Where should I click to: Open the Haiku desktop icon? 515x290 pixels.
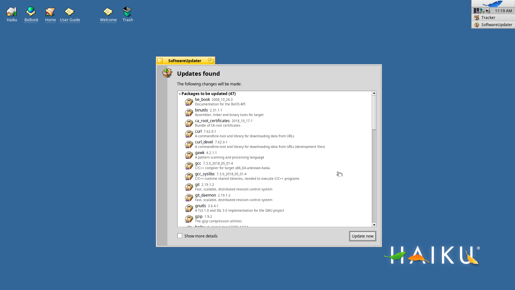pos(12,12)
